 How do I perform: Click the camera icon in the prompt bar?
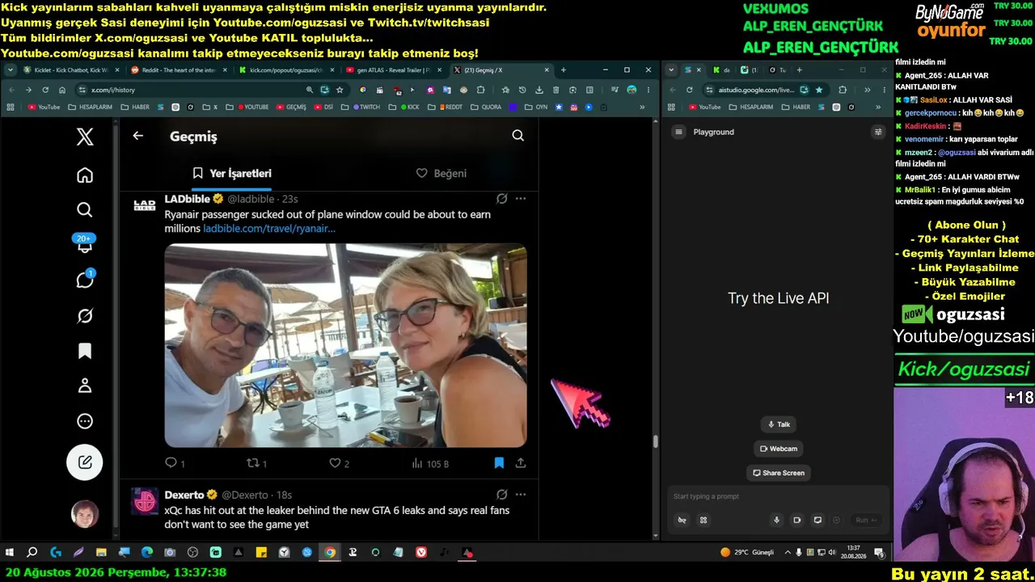click(x=796, y=520)
